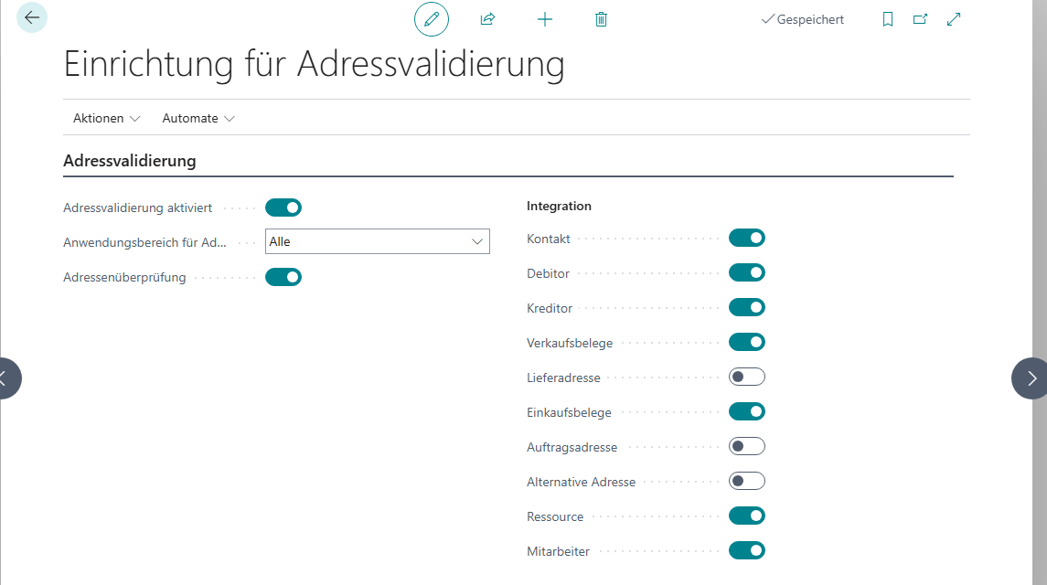1047x585 pixels.
Task: Turn off the Mitarbeiter toggle
Action: (x=746, y=550)
